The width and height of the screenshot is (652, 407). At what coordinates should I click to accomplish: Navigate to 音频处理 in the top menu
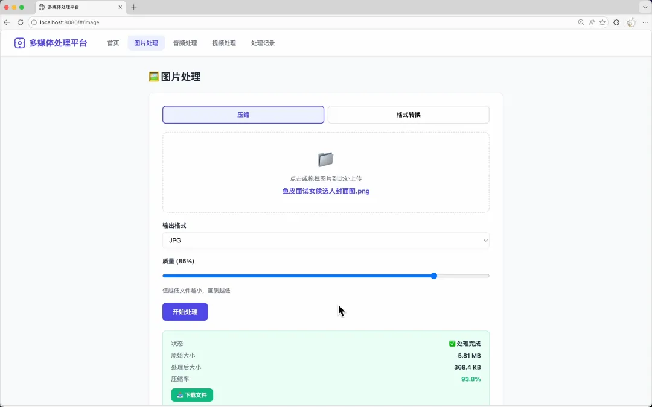184,43
